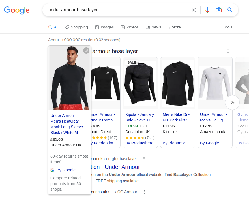Screen dimensions: 249x197
Task: Click the SALE badge on Kipsta card
Action: click(x=132, y=62)
